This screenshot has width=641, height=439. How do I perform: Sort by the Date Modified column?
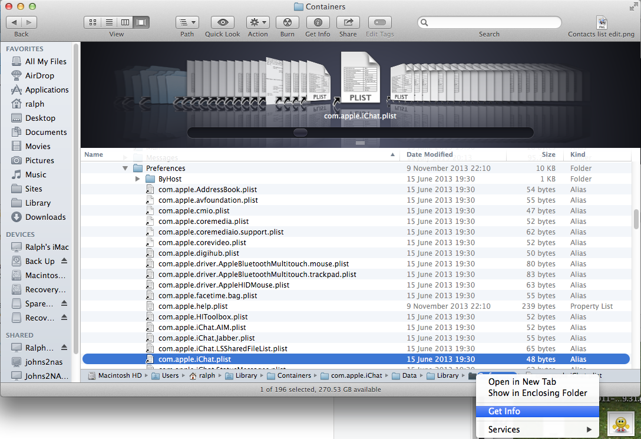point(429,154)
